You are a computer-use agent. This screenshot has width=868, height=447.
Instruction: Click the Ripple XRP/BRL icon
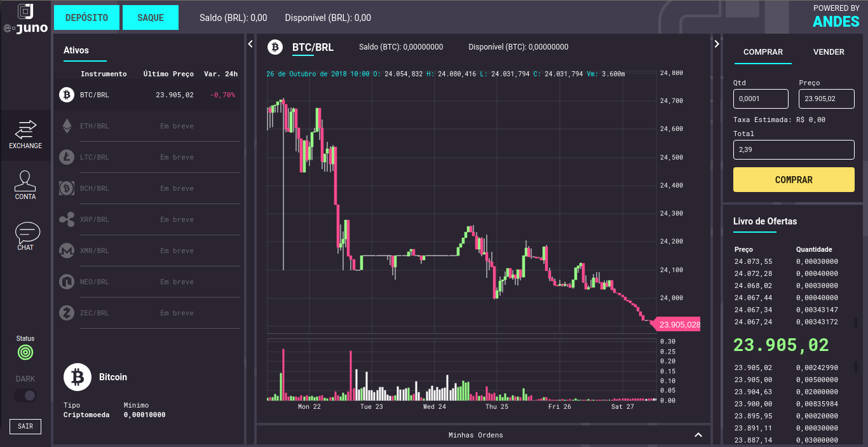[67, 219]
